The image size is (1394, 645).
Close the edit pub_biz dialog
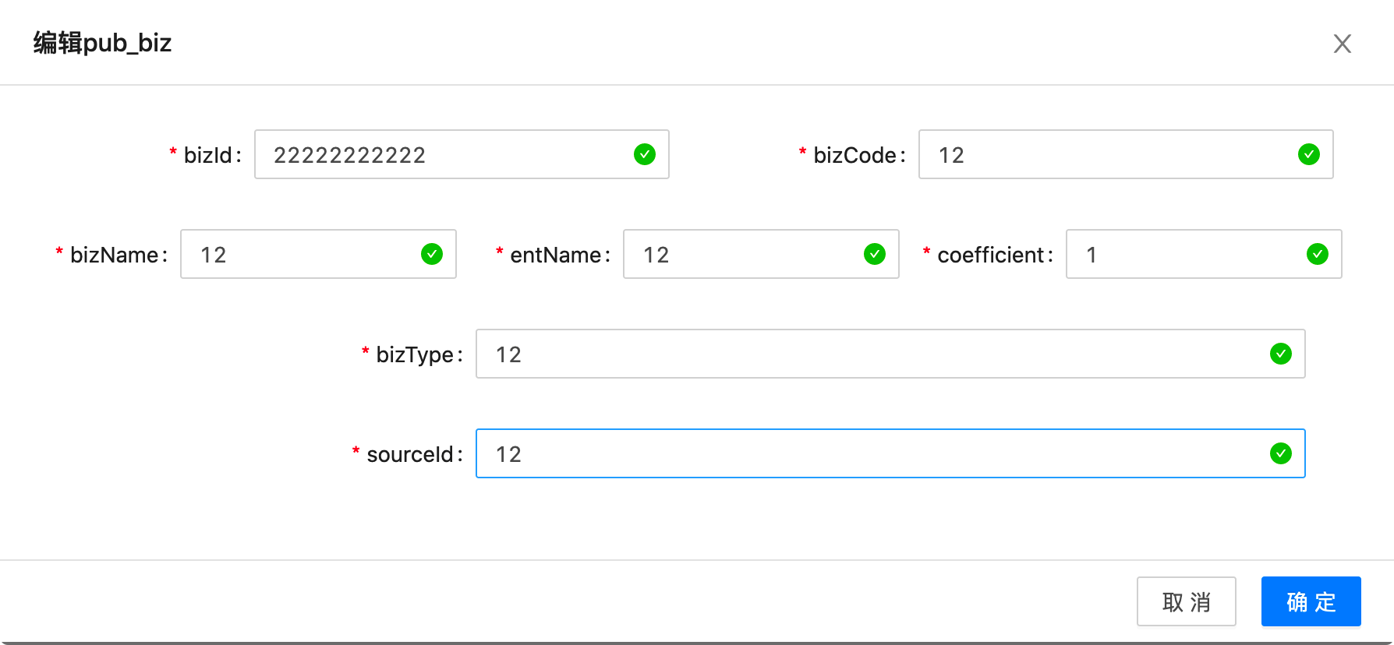click(x=1342, y=44)
